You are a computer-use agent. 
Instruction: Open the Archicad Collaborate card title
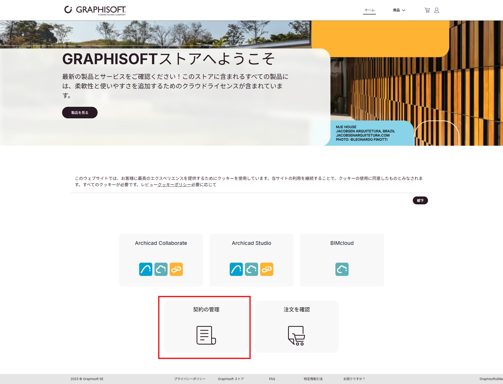161,243
